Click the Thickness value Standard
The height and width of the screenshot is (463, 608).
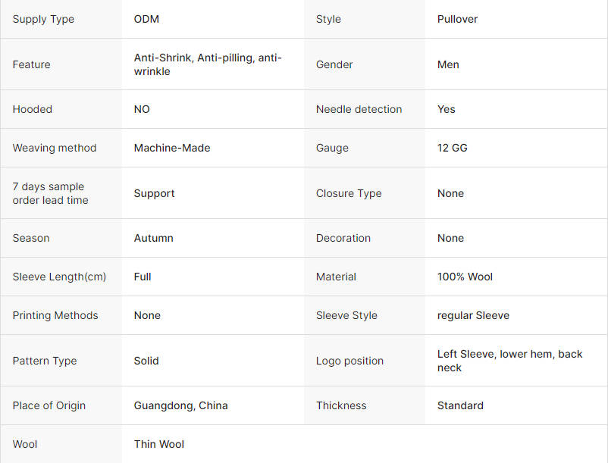point(460,405)
